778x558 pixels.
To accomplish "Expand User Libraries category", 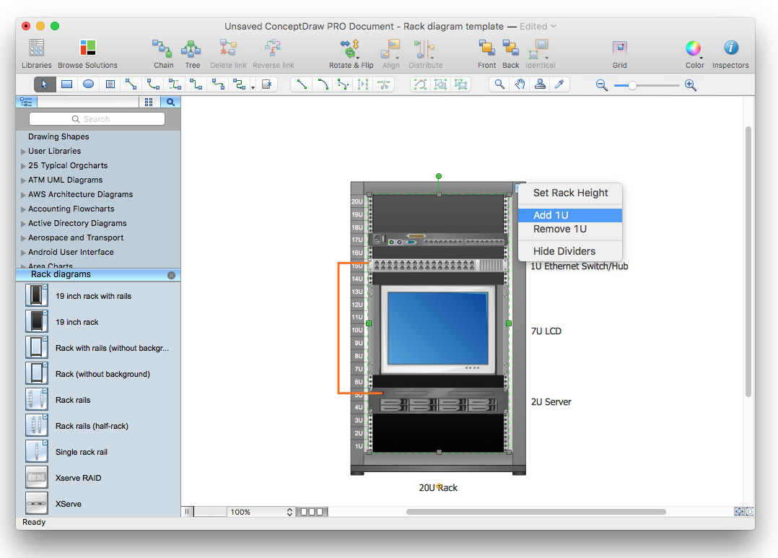I will coord(23,152).
